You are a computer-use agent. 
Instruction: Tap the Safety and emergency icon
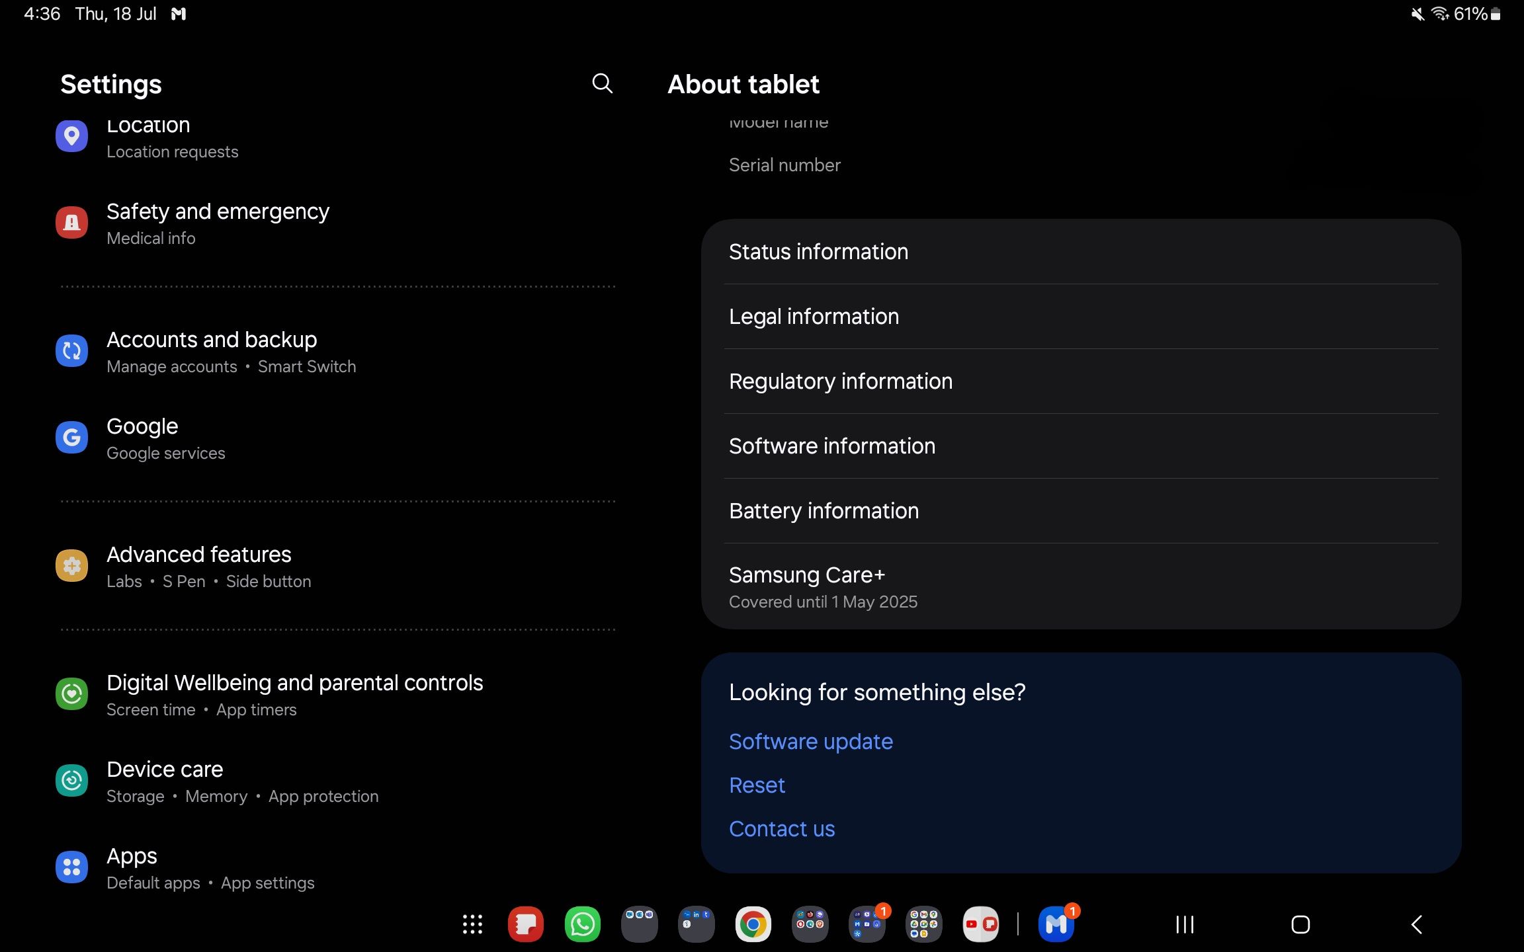[71, 222]
